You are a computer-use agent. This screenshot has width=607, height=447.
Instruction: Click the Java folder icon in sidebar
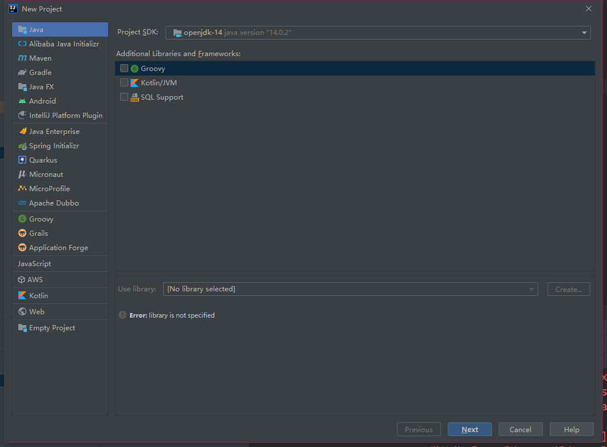point(22,29)
